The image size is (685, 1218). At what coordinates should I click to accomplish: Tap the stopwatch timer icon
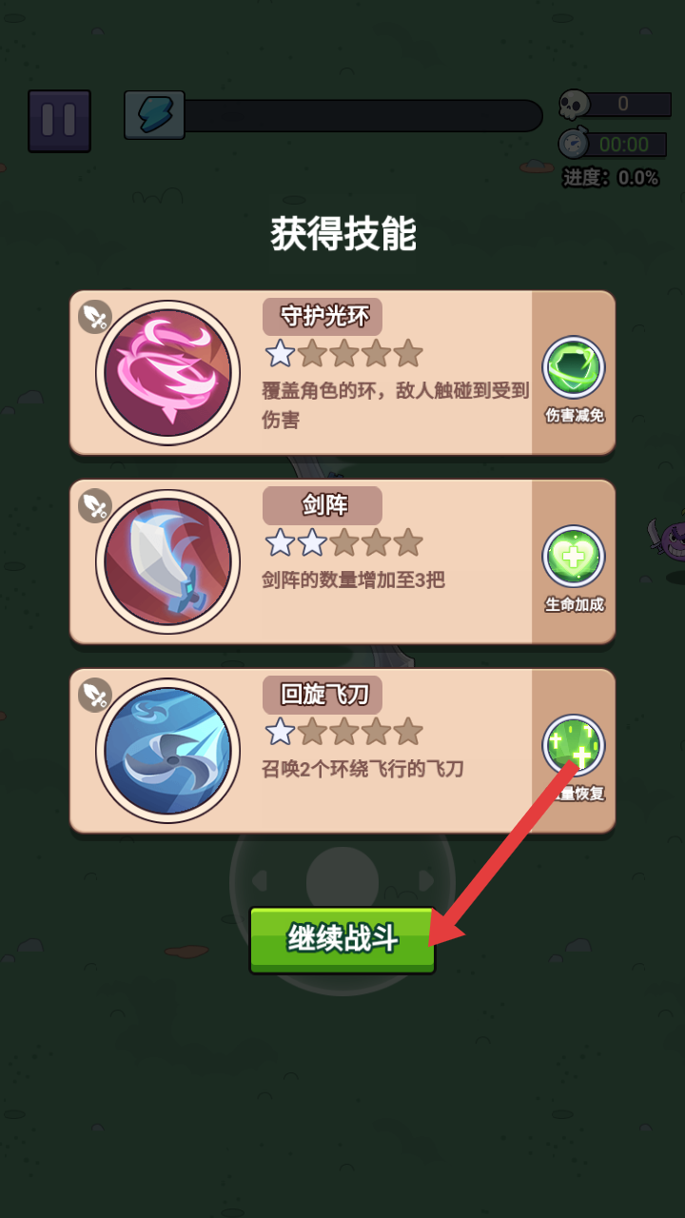[x=573, y=144]
